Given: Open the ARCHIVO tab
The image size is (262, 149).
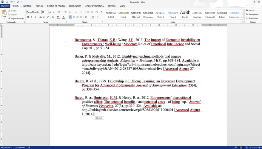Looking at the screenshot, I should 5,6.
